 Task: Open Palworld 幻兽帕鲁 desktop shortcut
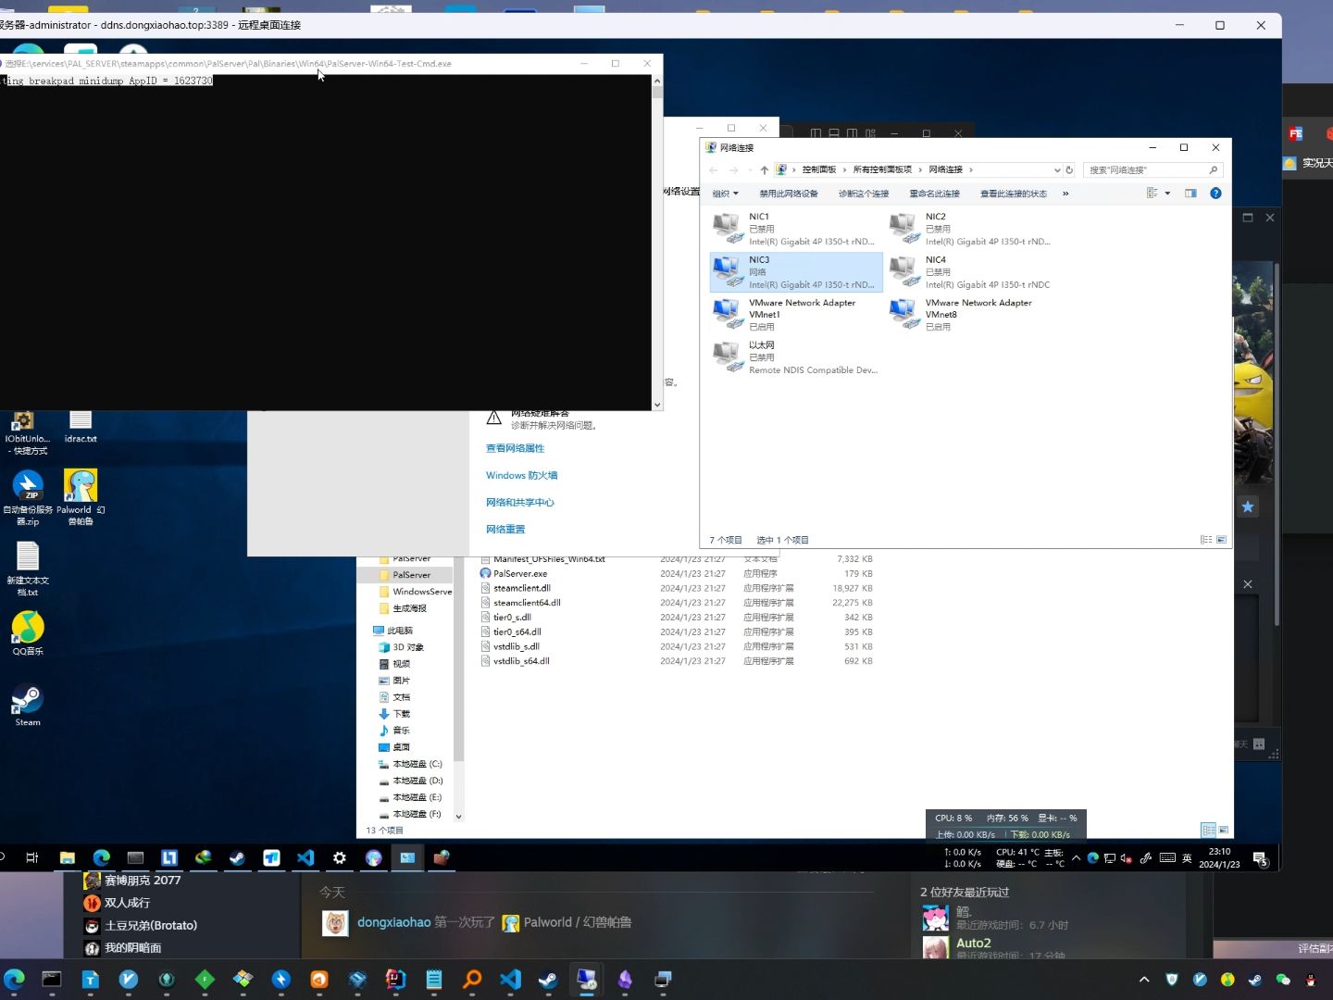pyautogui.click(x=81, y=497)
